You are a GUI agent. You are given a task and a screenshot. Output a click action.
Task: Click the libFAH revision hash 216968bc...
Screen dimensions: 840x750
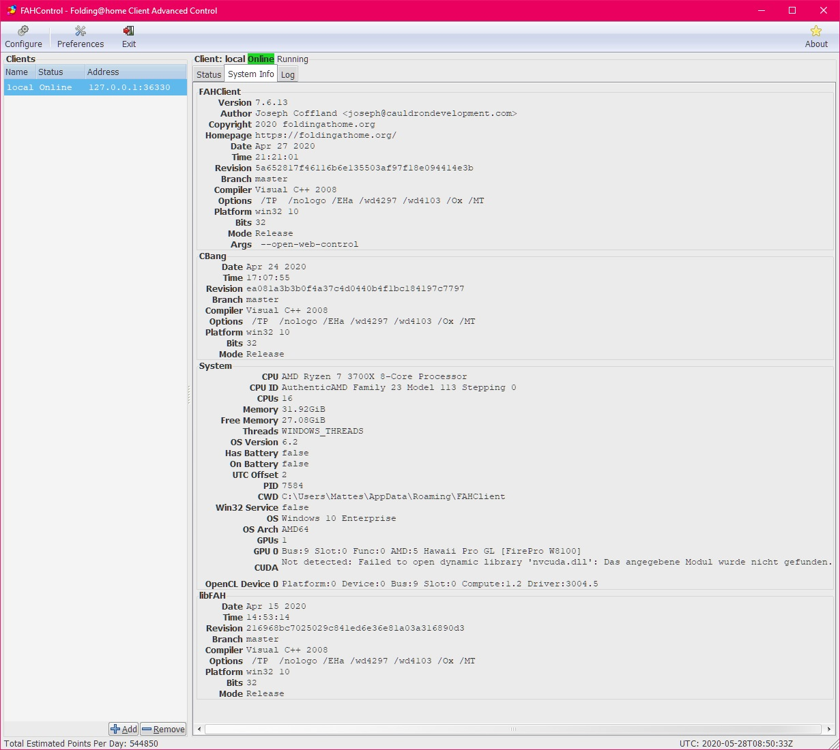tap(355, 628)
